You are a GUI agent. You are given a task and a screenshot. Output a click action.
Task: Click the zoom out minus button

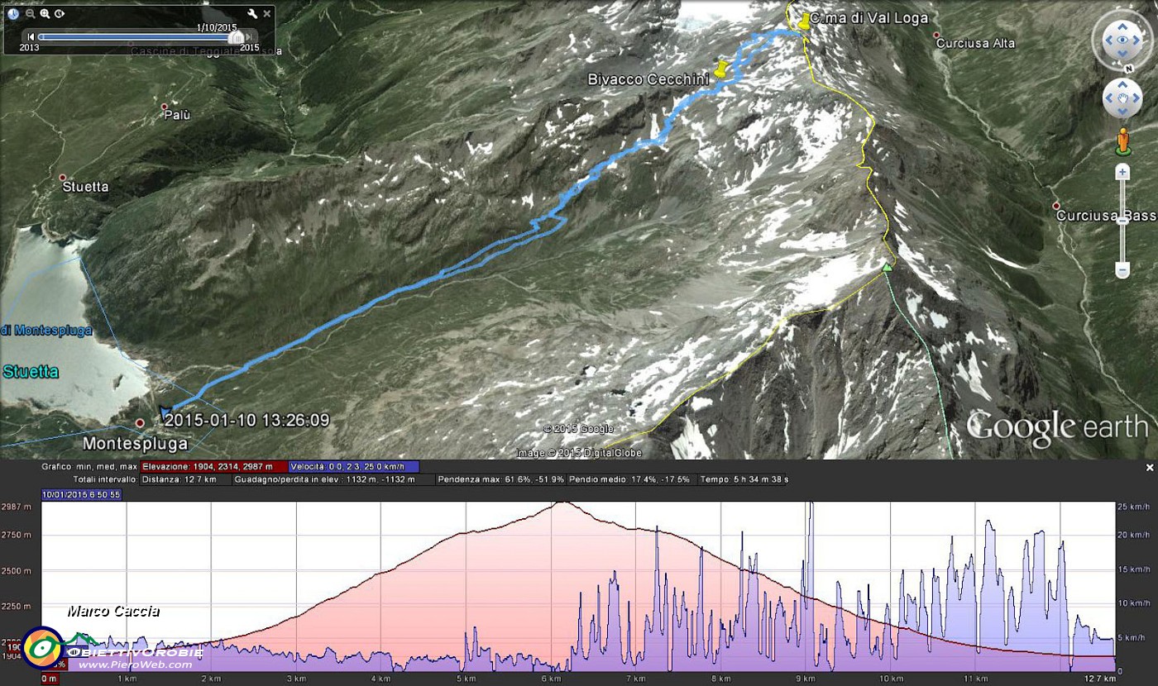(x=1122, y=270)
